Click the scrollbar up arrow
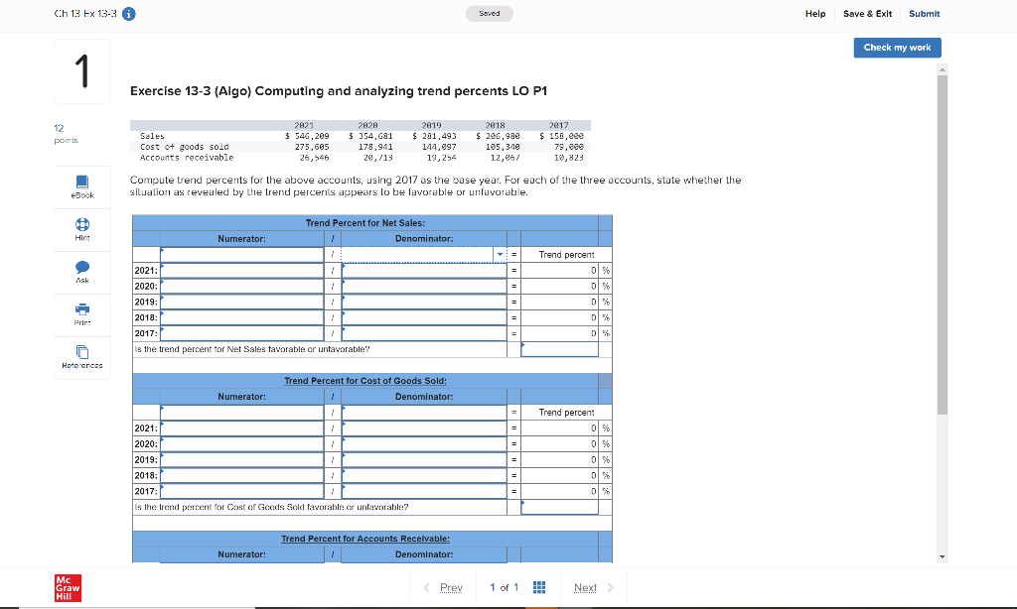This screenshot has width=1017, height=609. tap(943, 68)
